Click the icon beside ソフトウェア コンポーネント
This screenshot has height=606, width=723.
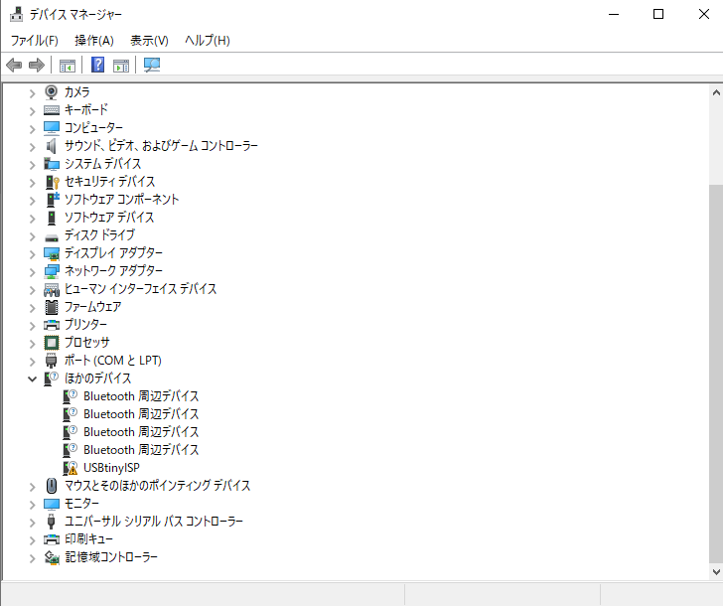click(53, 200)
